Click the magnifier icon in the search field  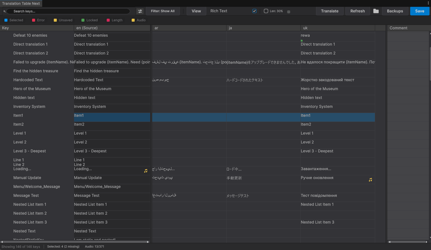[x=4, y=11]
